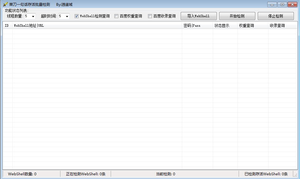The image size is (300, 179).
Task: Click 导入WebShell button
Action: 199,16
